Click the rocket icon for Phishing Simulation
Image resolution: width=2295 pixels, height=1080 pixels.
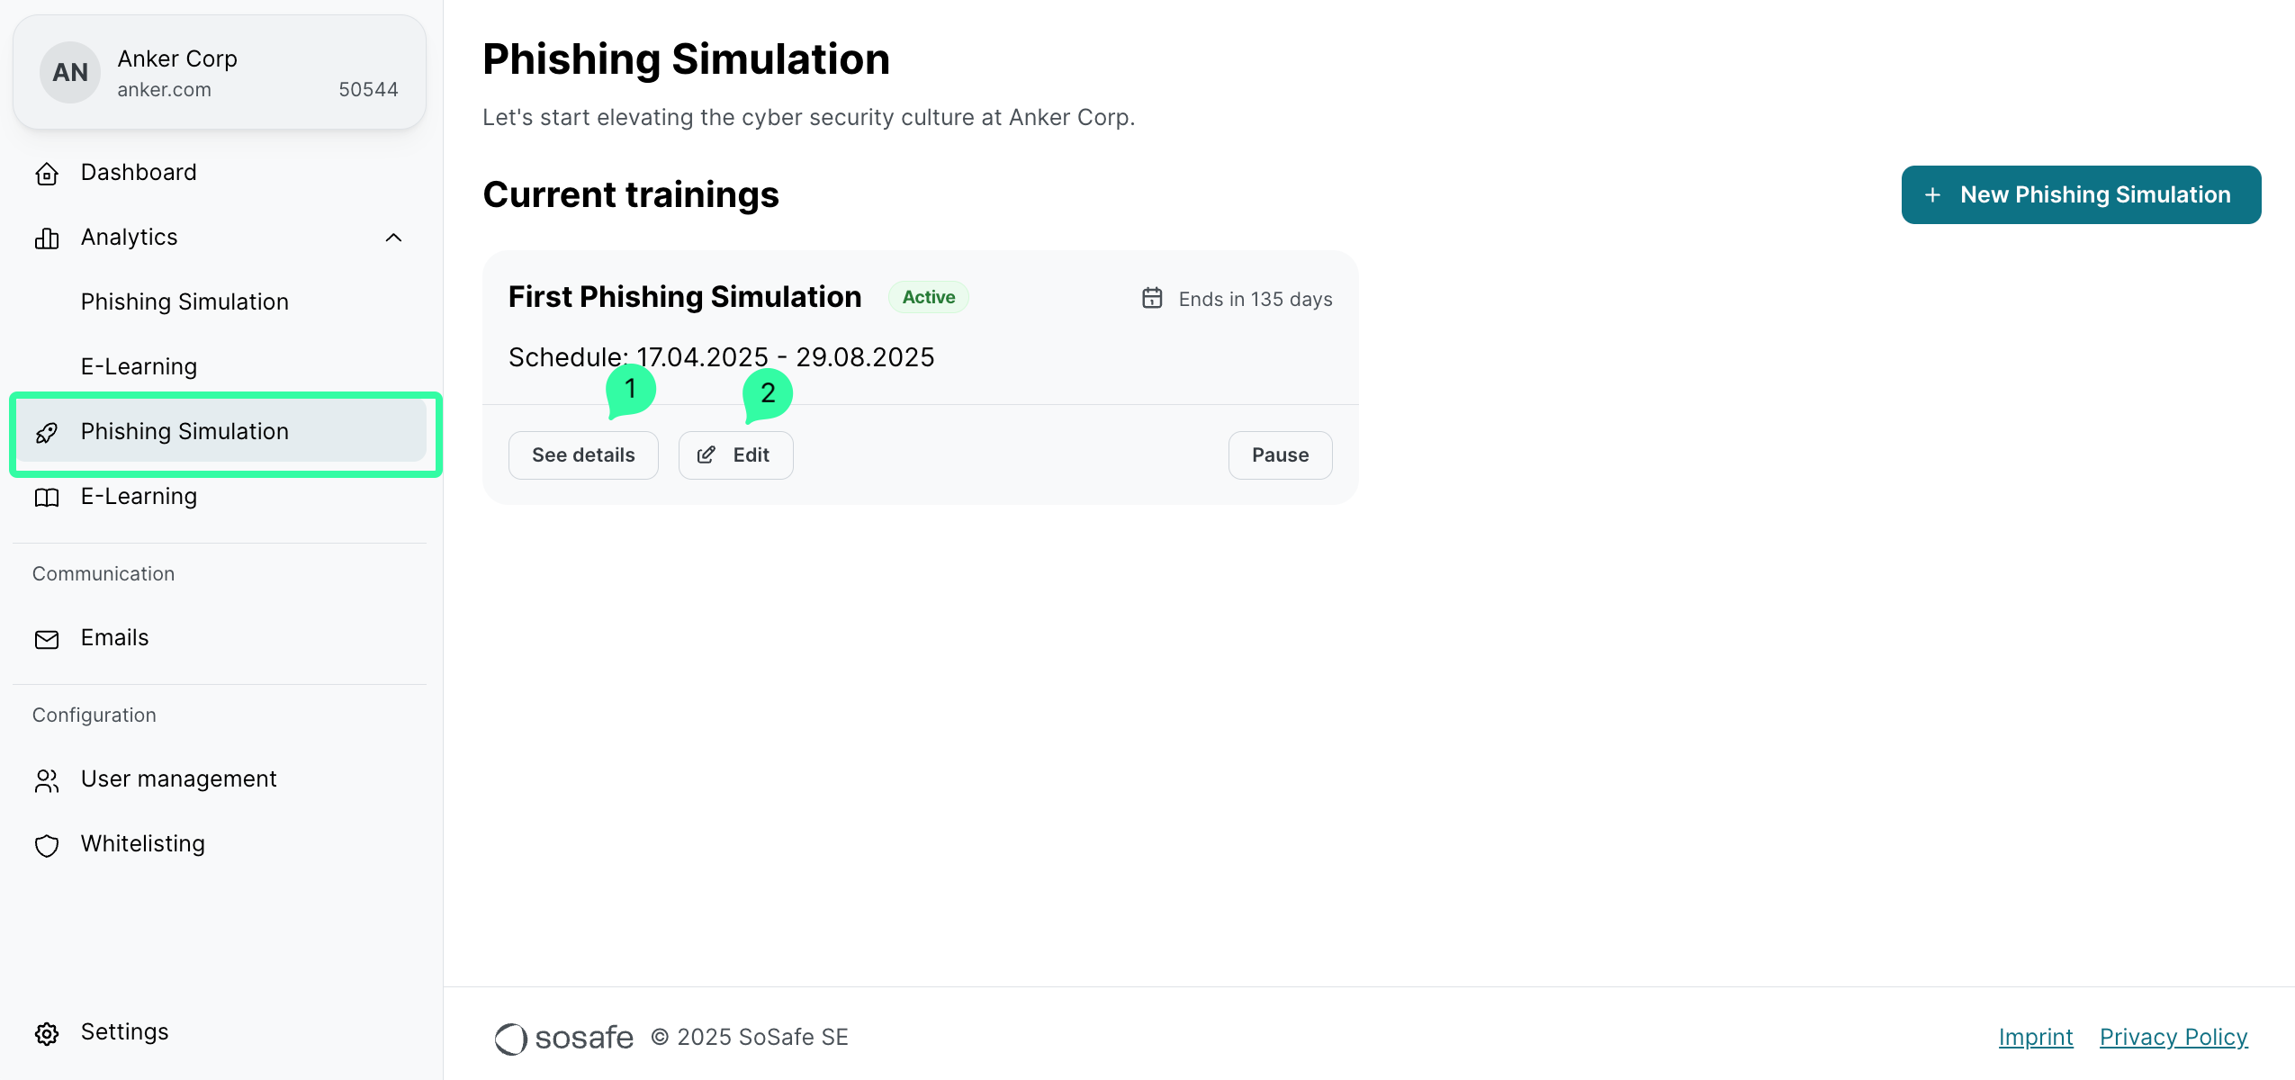(x=47, y=433)
